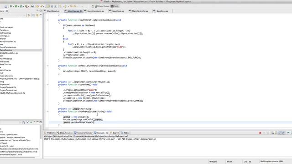Screen dimensions: 292x164
Task: Click the green Run button in toolbar
Action: tap(16, 6)
